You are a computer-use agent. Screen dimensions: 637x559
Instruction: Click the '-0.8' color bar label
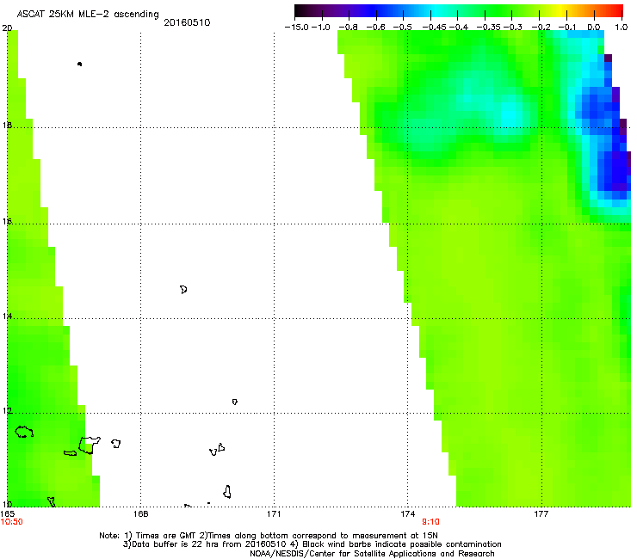pyautogui.click(x=348, y=28)
